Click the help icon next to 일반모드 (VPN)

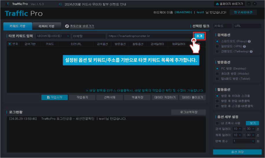click(244, 47)
